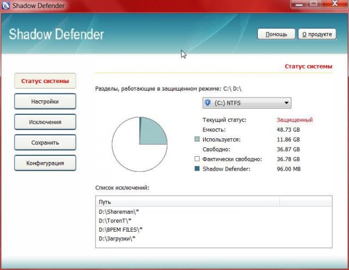Select the D:\TorenT\* exclusion entry
The width and height of the screenshot is (349, 270).
coord(115,221)
